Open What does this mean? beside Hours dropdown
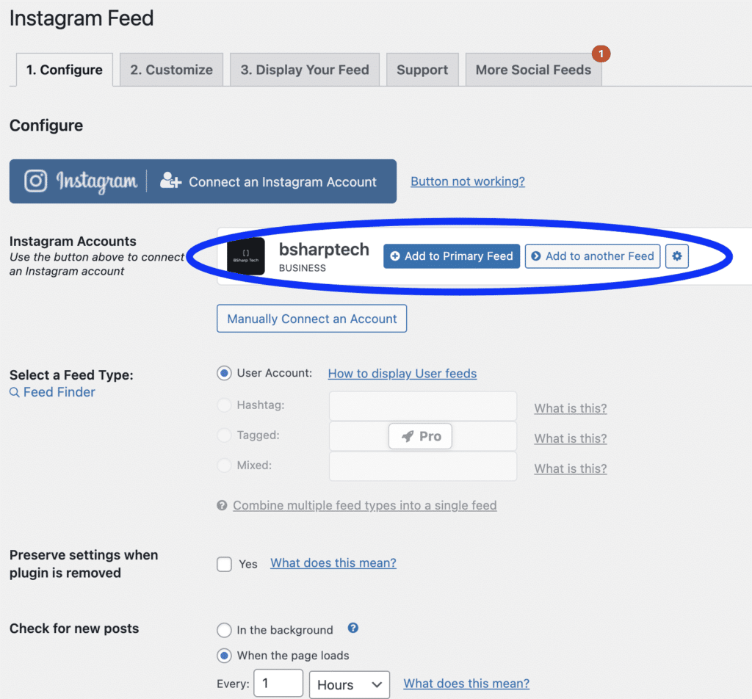 click(466, 684)
